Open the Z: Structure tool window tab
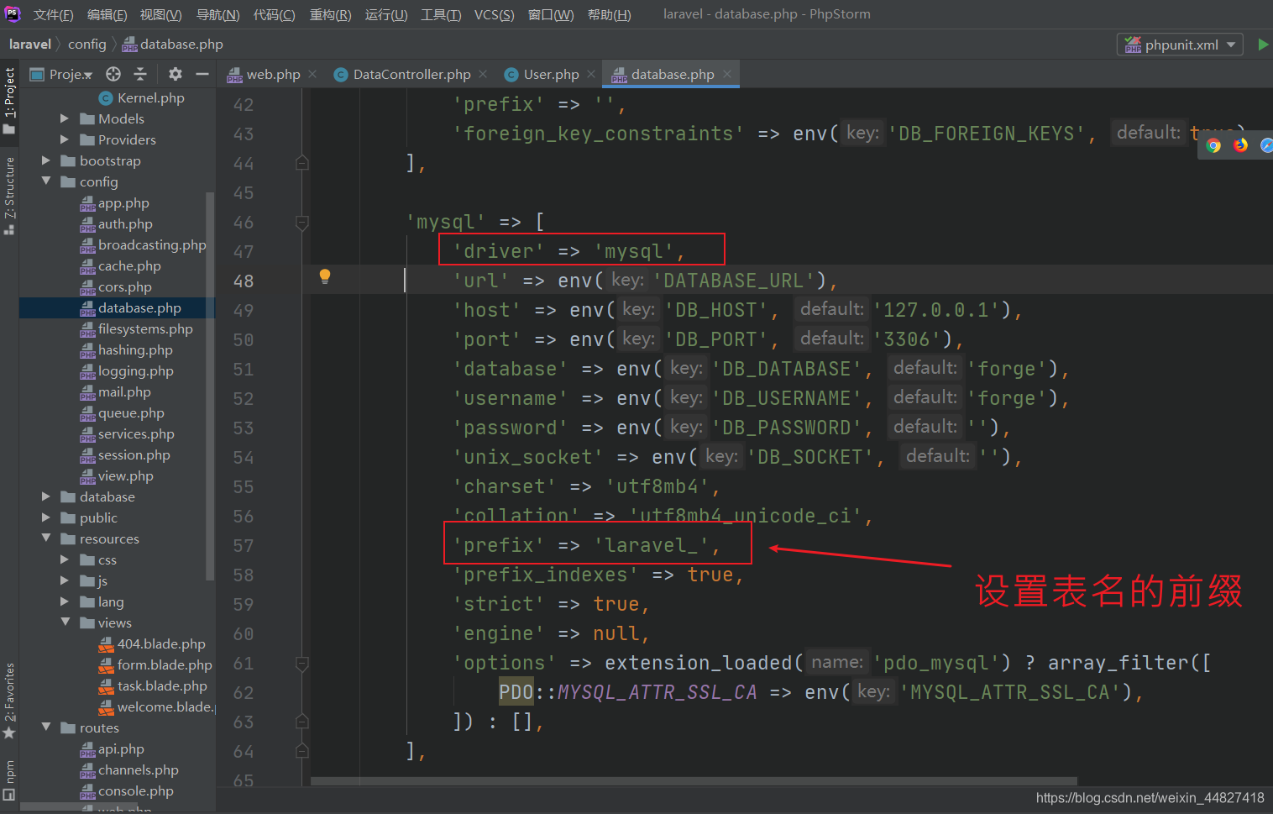The image size is (1273, 814). tap(9, 195)
